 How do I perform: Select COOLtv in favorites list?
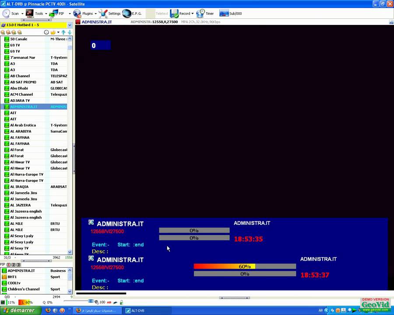coord(34,283)
